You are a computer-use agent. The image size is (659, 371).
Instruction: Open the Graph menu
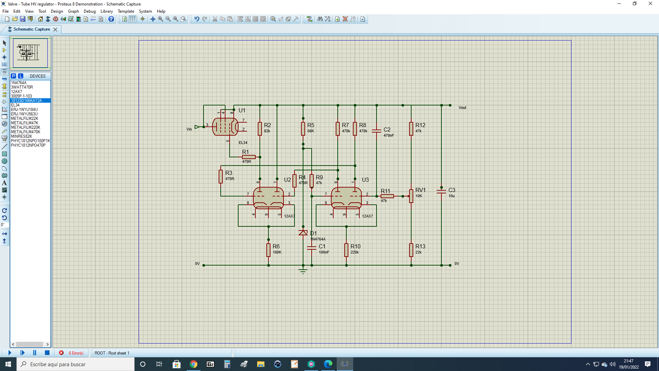[73, 11]
